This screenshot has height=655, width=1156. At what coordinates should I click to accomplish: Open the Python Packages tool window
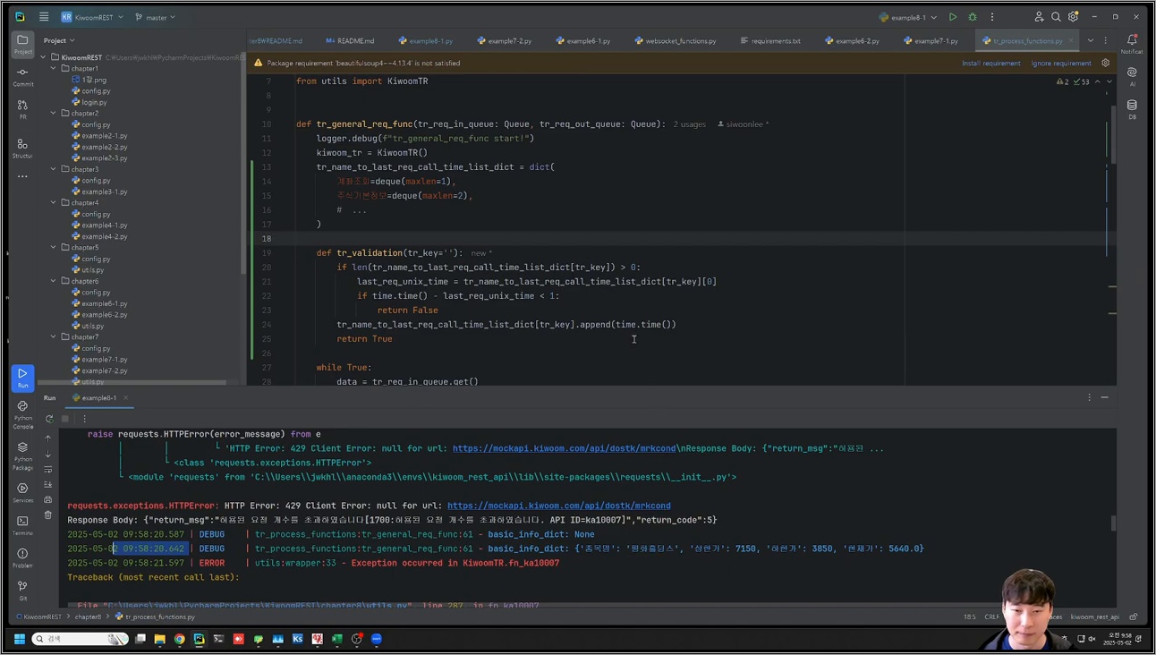[22, 455]
